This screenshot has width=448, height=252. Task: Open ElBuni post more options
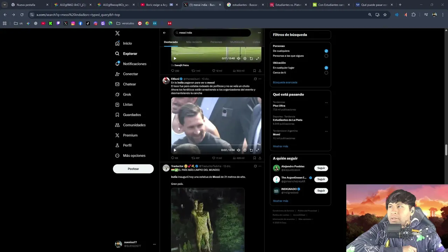[x=260, y=79]
